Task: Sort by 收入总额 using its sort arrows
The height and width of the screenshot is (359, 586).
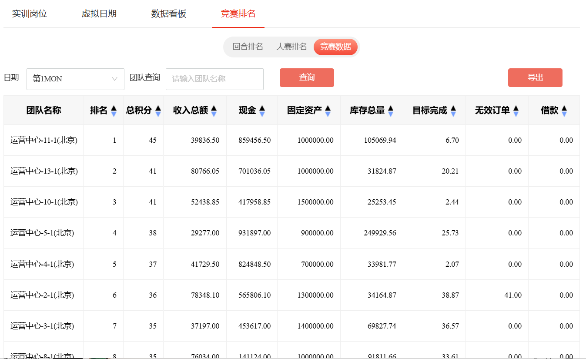Action: 214,111
